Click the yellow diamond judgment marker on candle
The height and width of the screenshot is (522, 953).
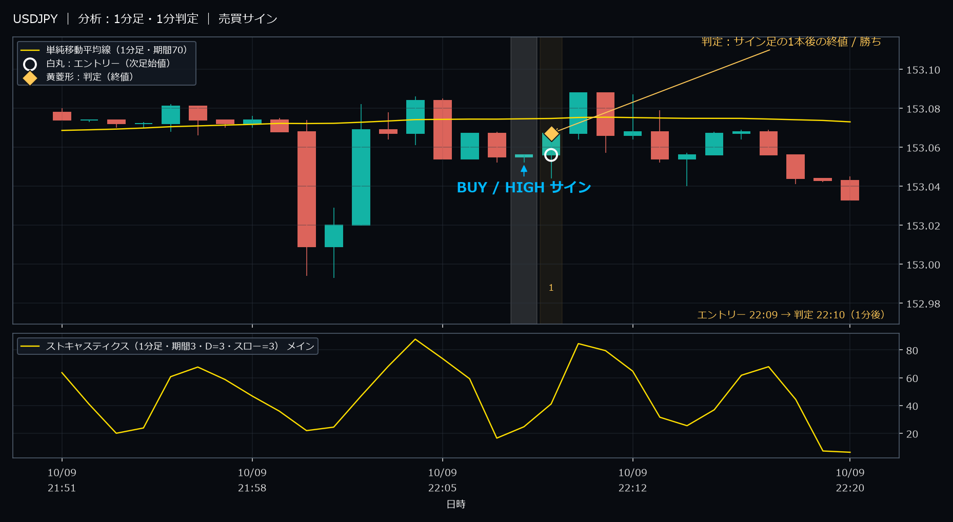551,134
